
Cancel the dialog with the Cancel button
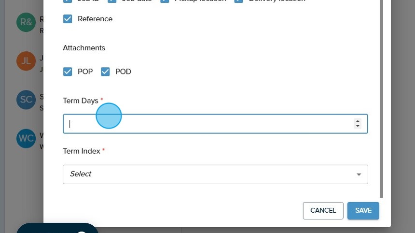323,210
